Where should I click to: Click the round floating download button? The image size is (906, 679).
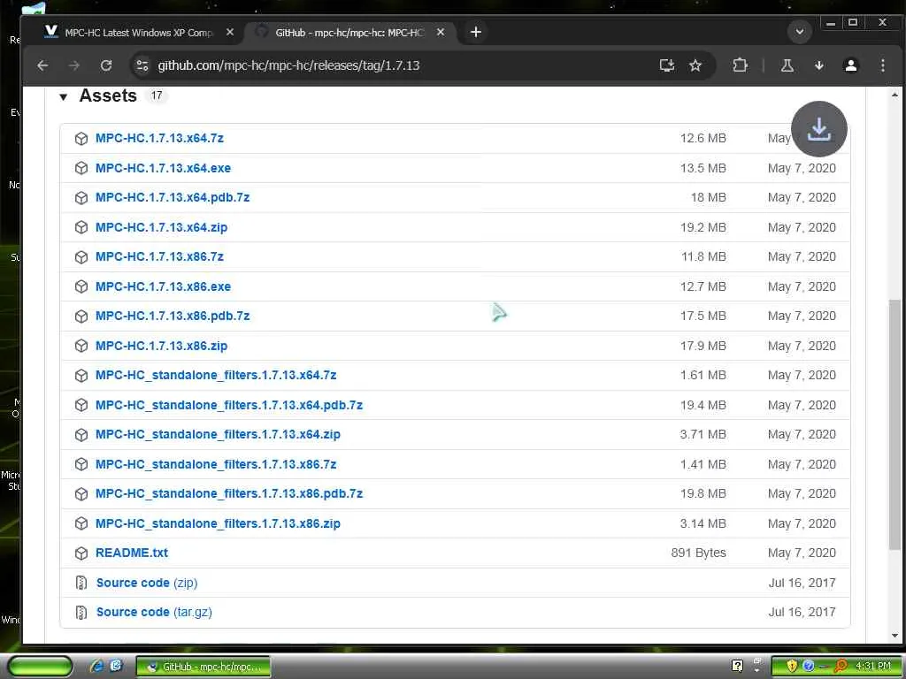pos(818,129)
